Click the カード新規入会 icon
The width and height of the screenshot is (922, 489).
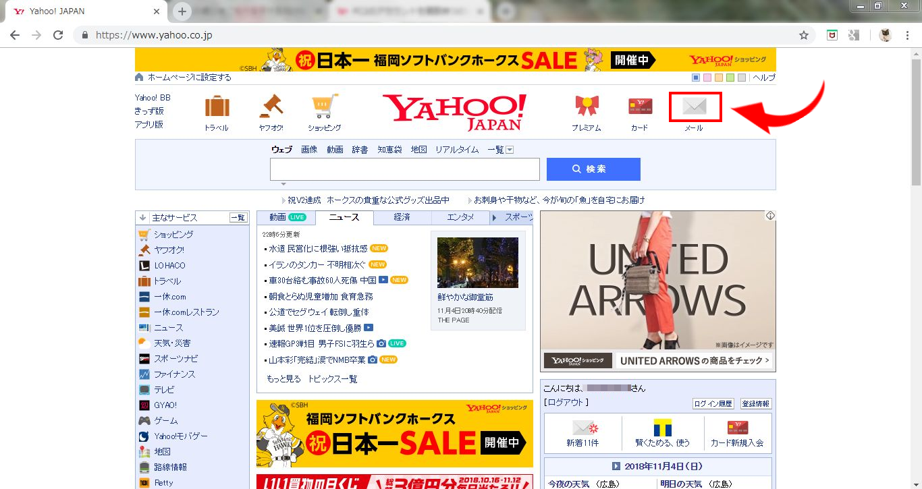[x=737, y=428]
